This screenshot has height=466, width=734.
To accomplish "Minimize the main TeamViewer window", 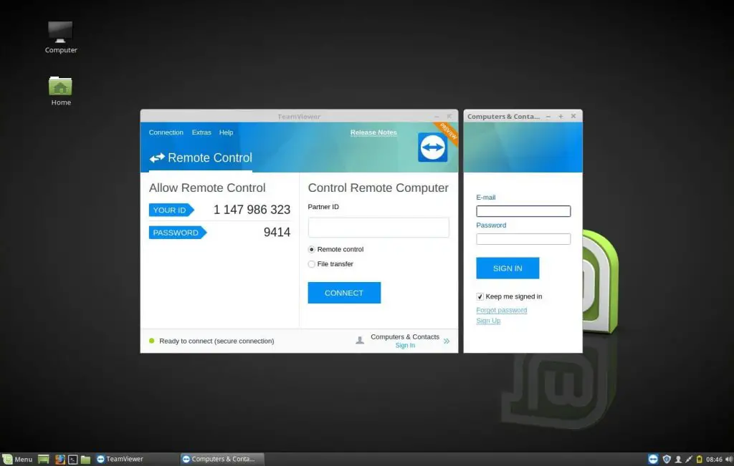I will [x=437, y=117].
